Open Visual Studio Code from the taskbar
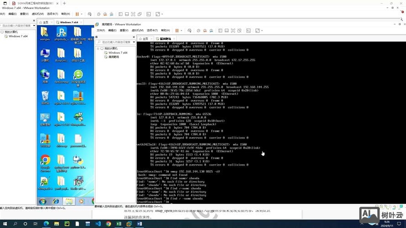406x228 pixels. [x=98, y=224]
